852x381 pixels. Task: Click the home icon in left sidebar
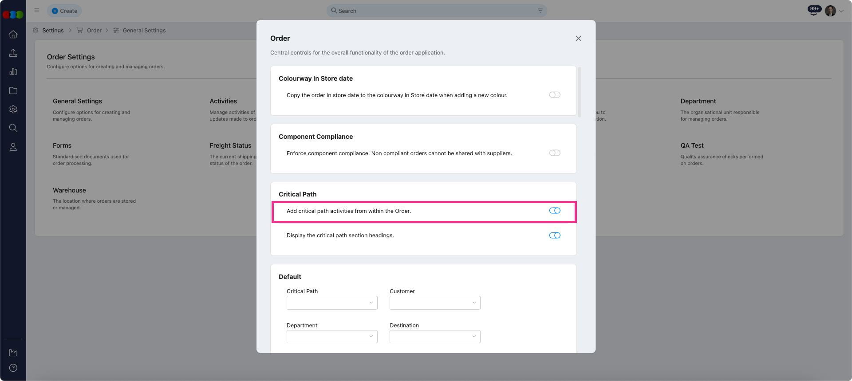[x=13, y=35]
